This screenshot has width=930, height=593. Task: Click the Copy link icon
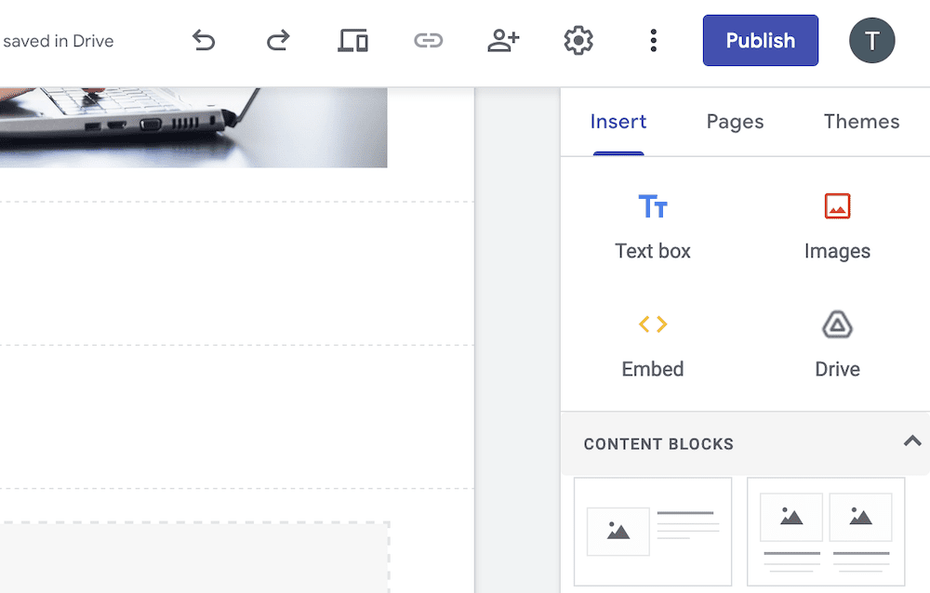(x=428, y=40)
